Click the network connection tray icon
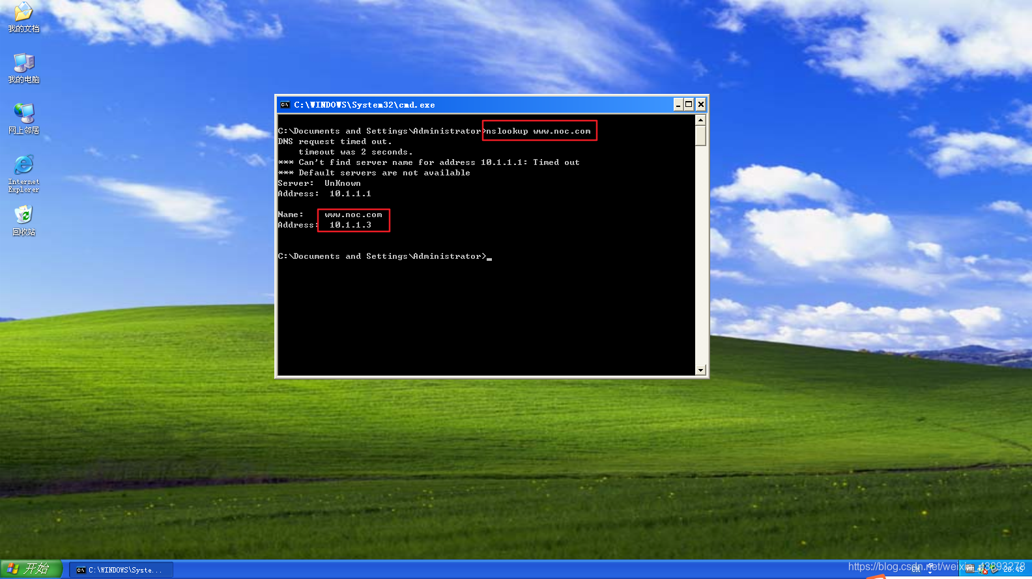The height and width of the screenshot is (579, 1032). [994, 569]
